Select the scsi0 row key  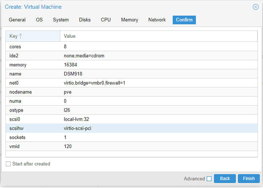15,119
